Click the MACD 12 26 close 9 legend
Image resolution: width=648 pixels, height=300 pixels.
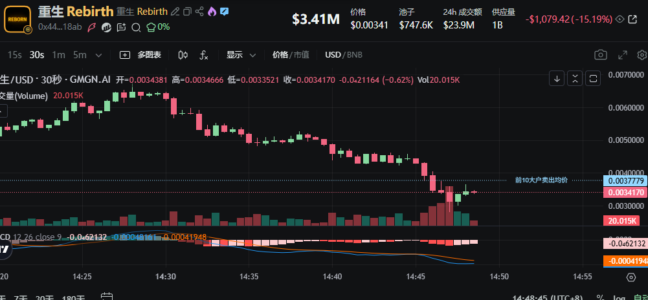click(31, 237)
